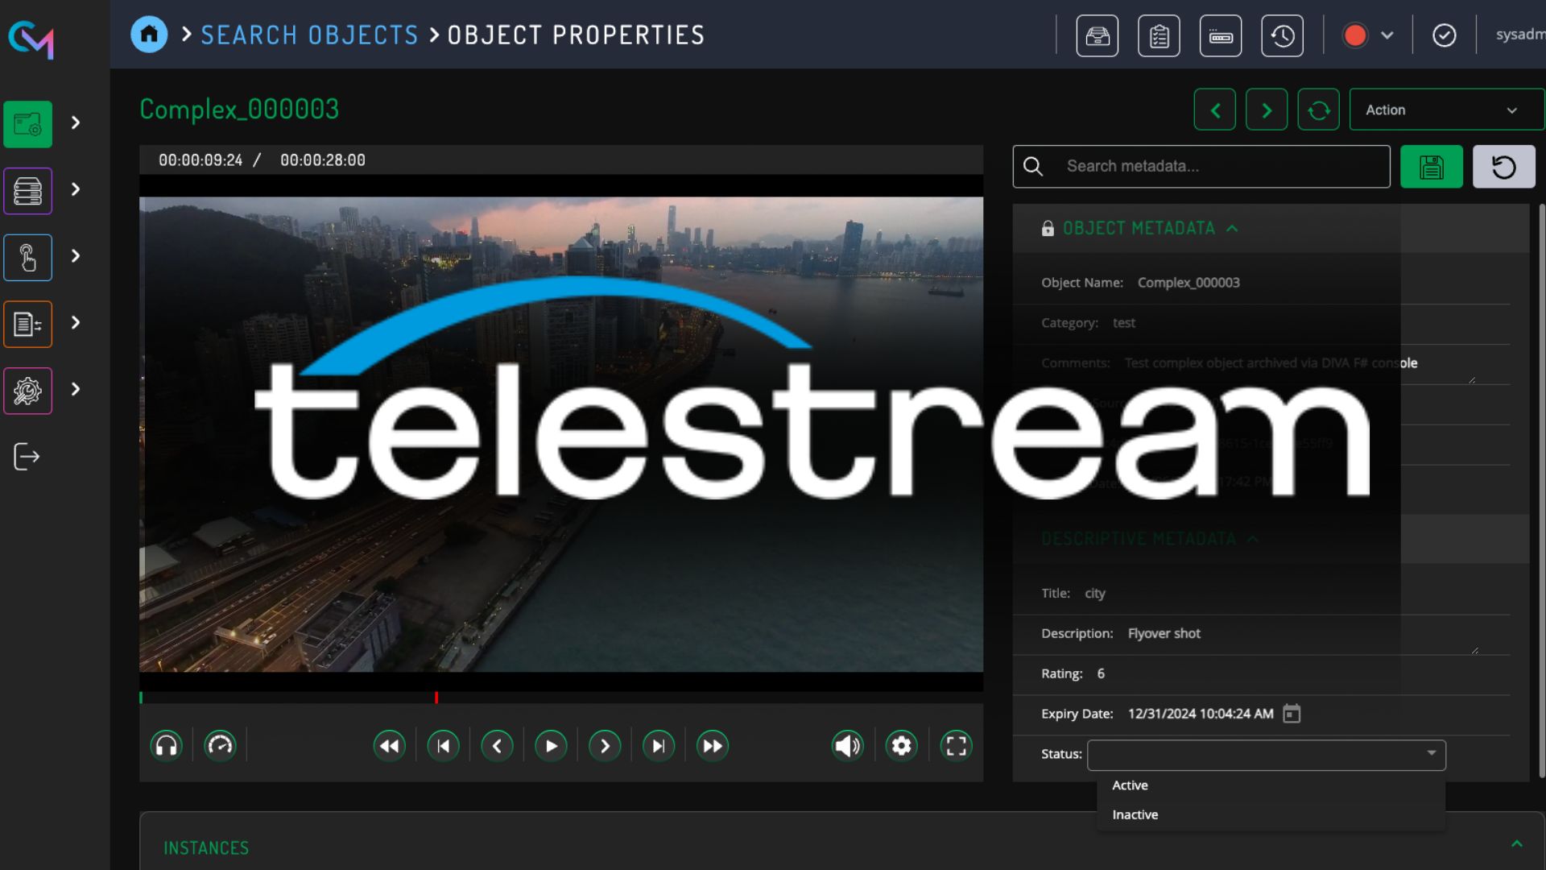The width and height of the screenshot is (1546, 870).
Task: Select Active from the Status dropdown
Action: (x=1130, y=785)
